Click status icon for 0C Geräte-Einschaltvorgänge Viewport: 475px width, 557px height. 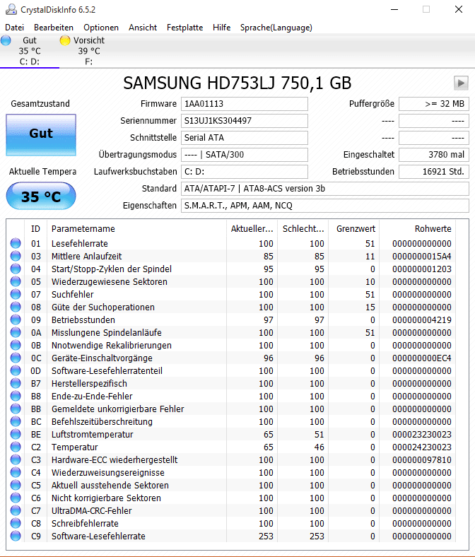(x=16, y=358)
